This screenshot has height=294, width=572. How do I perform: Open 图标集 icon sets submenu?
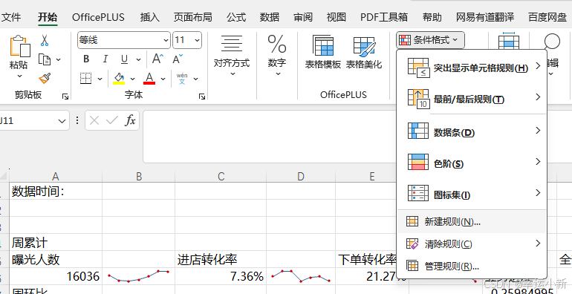[472, 194]
